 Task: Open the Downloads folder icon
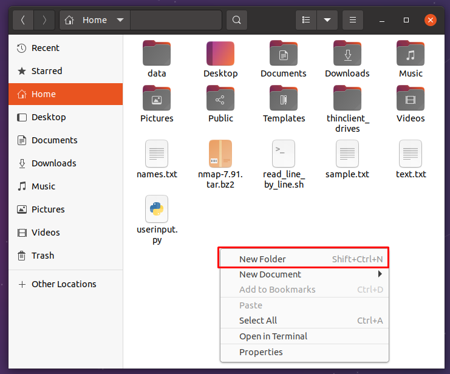tap(347, 53)
